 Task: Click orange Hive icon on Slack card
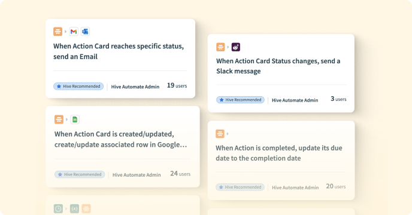[220, 47]
